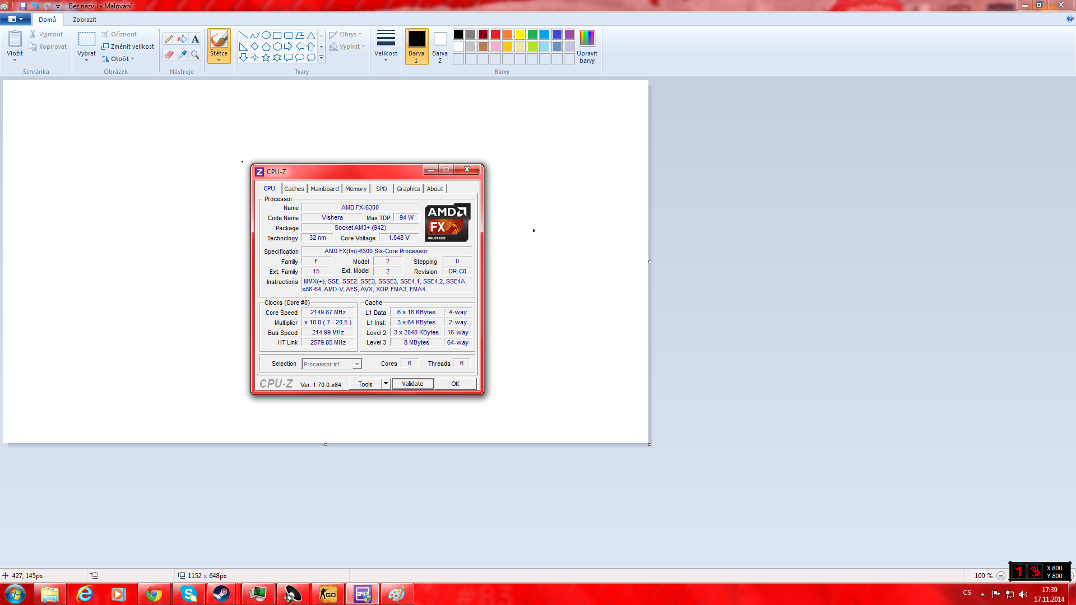Click Změnit velikost resize button
The image size is (1076, 605).
(x=128, y=46)
